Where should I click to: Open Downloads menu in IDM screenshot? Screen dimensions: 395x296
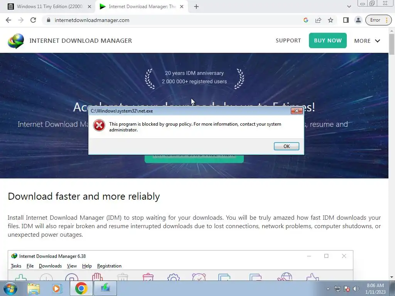click(x=50, y=266)
